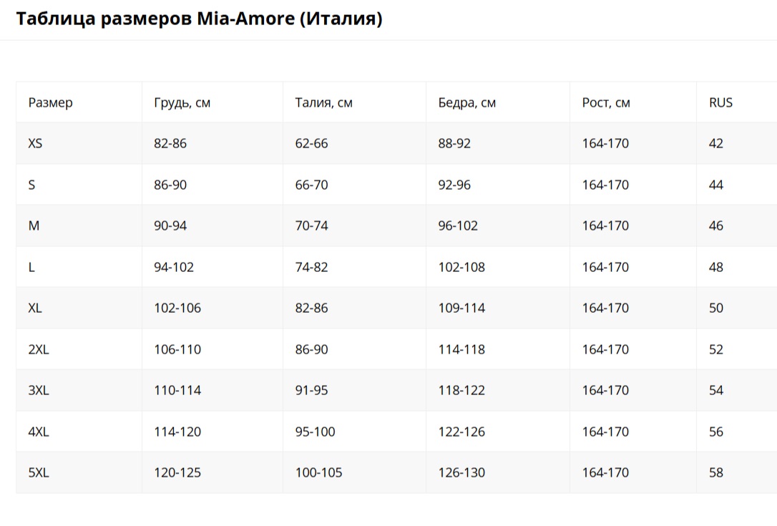Select the RUS size 50 cell
777x526 pixels.
pos(715,308)
